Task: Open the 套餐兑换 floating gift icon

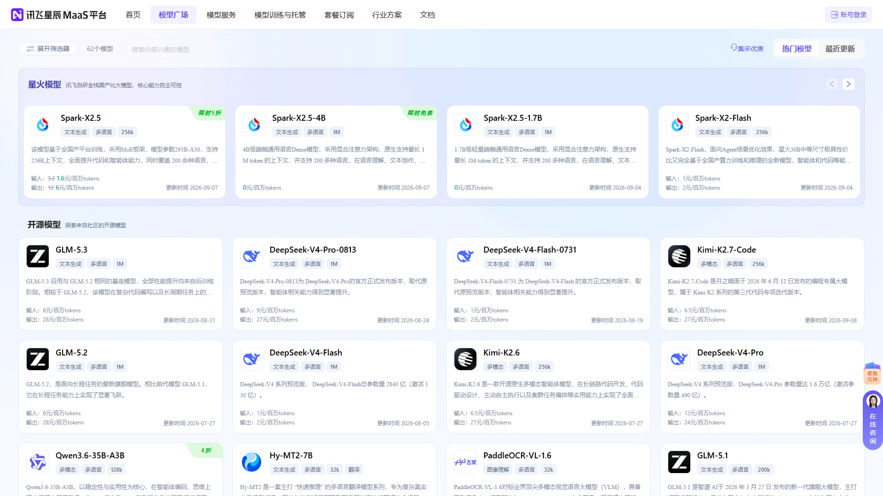Action: [872, 373]
